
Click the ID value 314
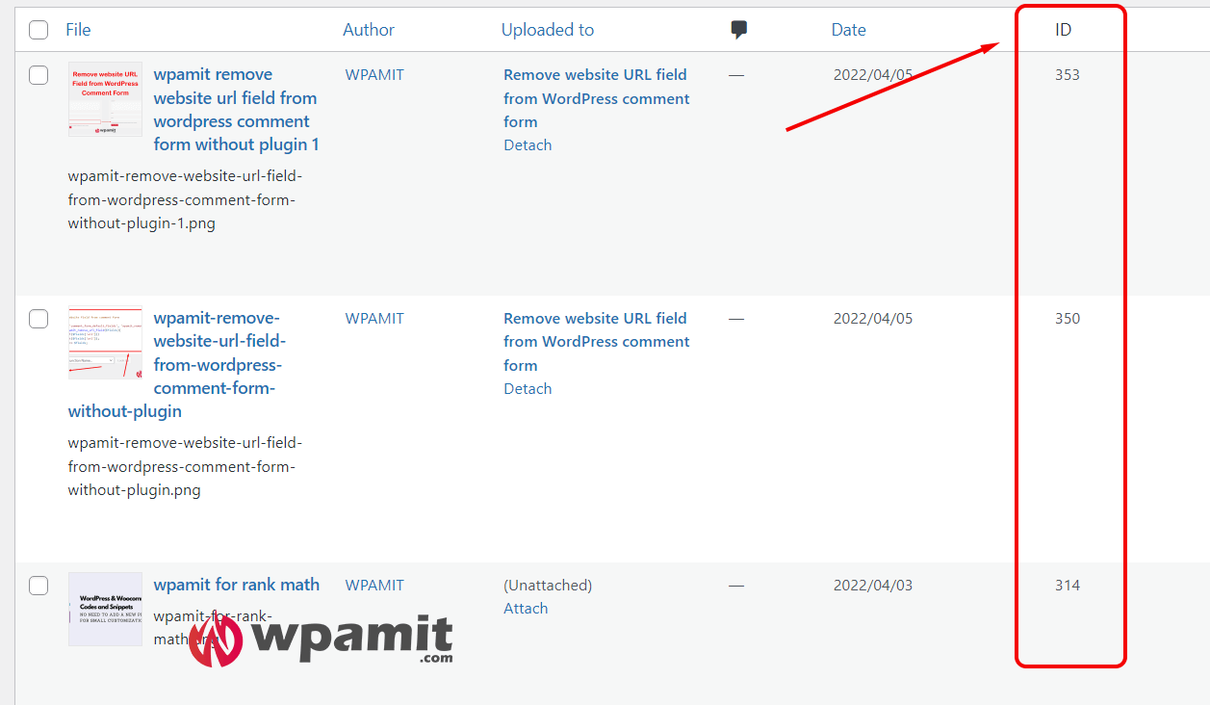pyautogui.click(x=1068, y=586)
